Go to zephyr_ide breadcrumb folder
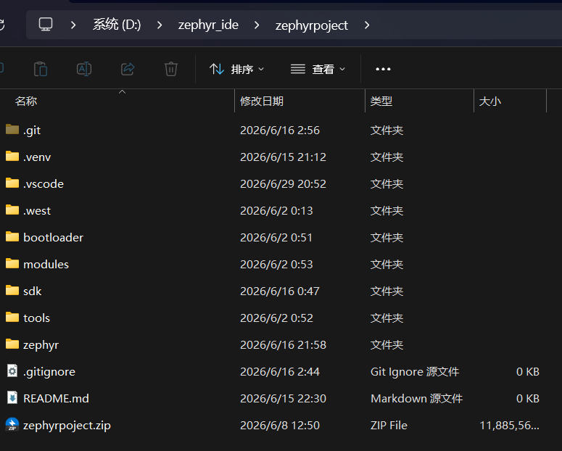Image resolution: width=562 pixels, height=451 pixels. click(x=208, y=25)
